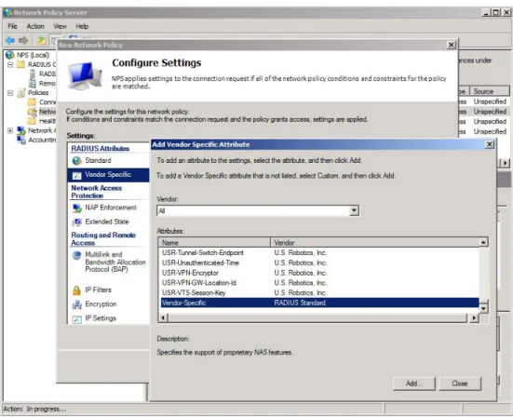Image resolution: width=513 pixels, height=418 pixels.
Task: Select USR-VTS-Session-Key attribute row
Action: 319,292
